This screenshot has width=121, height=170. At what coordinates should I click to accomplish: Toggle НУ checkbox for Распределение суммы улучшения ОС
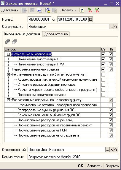point(111,110)
